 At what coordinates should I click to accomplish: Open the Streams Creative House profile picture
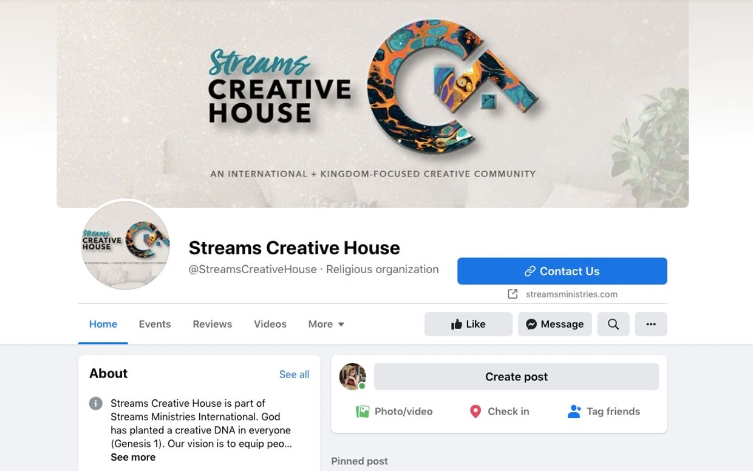tap(126, 245)
